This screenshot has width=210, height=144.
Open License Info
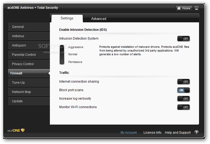pos(152,133)
